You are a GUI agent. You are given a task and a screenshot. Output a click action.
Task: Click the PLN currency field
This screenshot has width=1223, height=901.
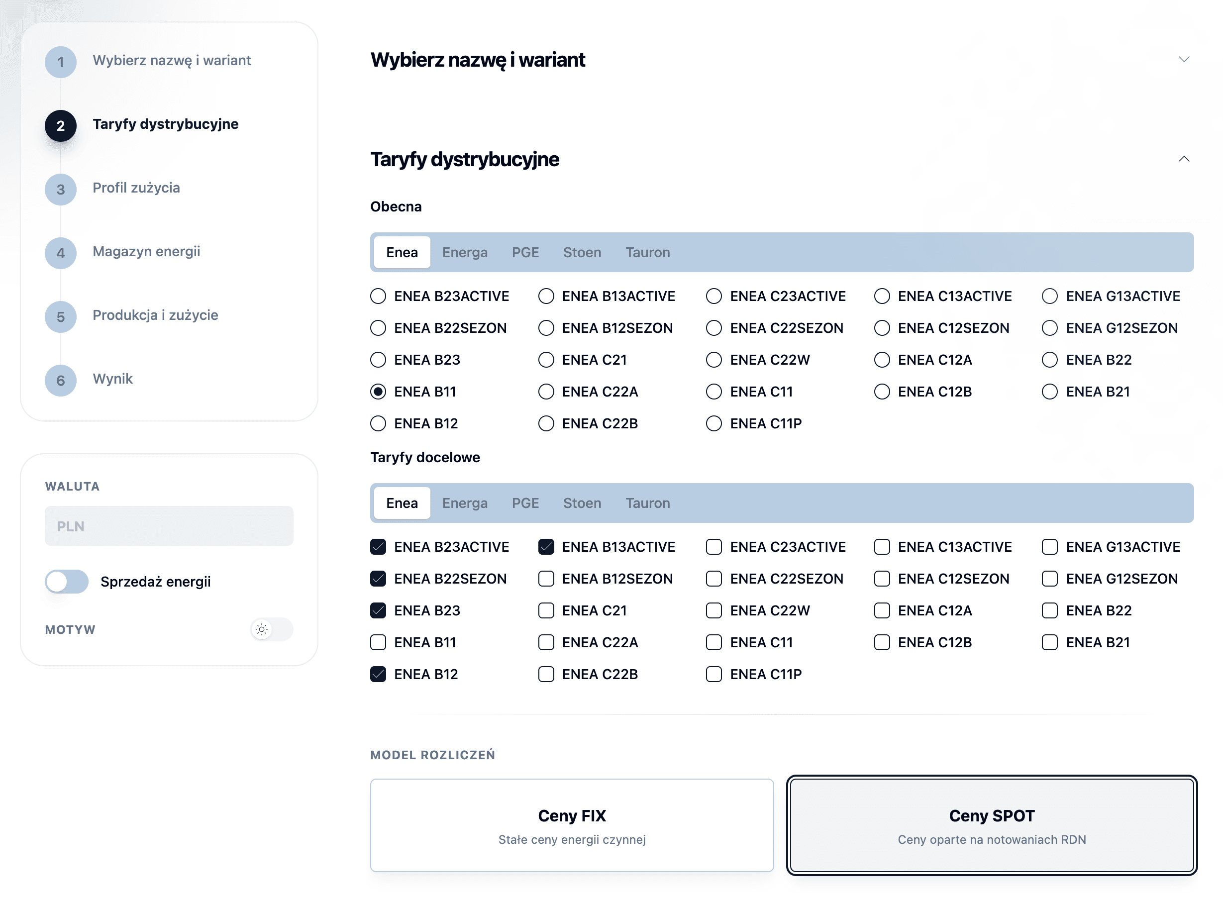169,526
